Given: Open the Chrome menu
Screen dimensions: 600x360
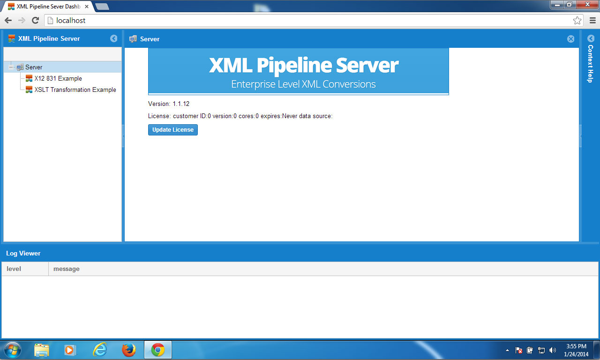Looking at the screenshot, I should click(592, 21).
